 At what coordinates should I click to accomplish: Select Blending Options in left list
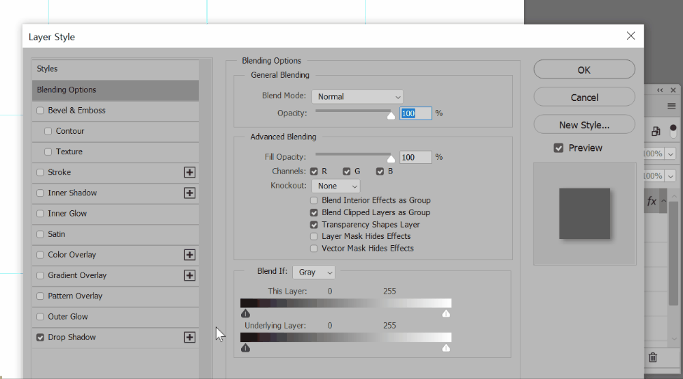[x=115, y=90]
